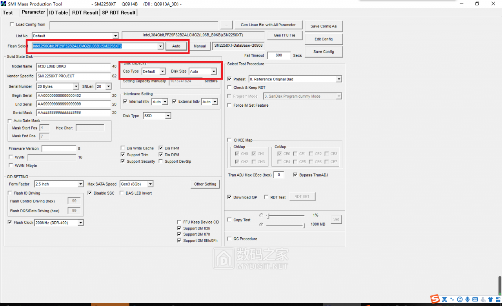Screen dimensions: 502x306
Task: Click the Save Config As button
Action: [x=324, y=26]
